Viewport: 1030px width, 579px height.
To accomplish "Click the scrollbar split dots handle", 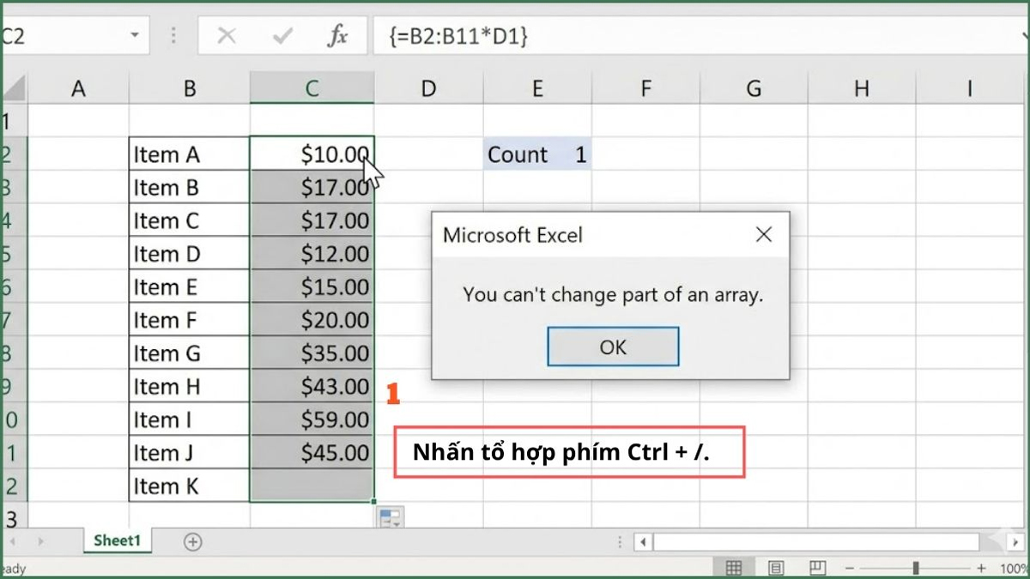I will 621,542.
